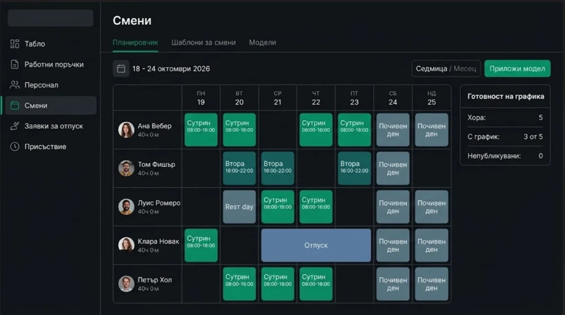Switch to the Месец view
Screen dimensions: 565x315
pos(465,68)
